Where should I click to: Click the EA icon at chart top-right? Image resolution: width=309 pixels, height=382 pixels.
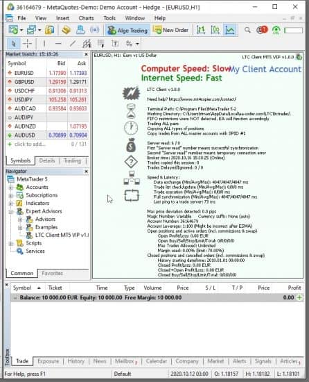[x=299, y=57]
